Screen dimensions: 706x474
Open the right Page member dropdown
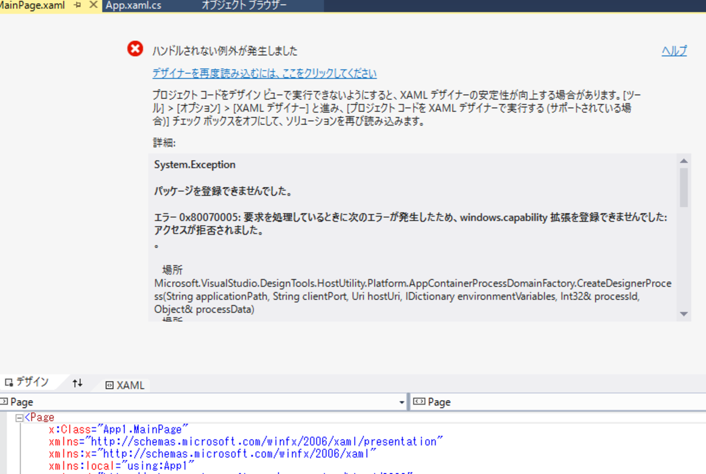click(558, 402)
